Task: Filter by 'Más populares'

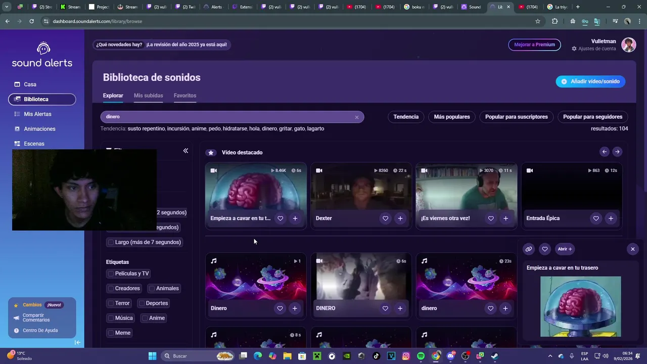Action: 452,117
